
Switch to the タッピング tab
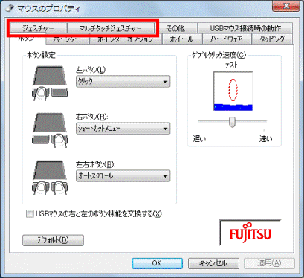click(272, 39)
